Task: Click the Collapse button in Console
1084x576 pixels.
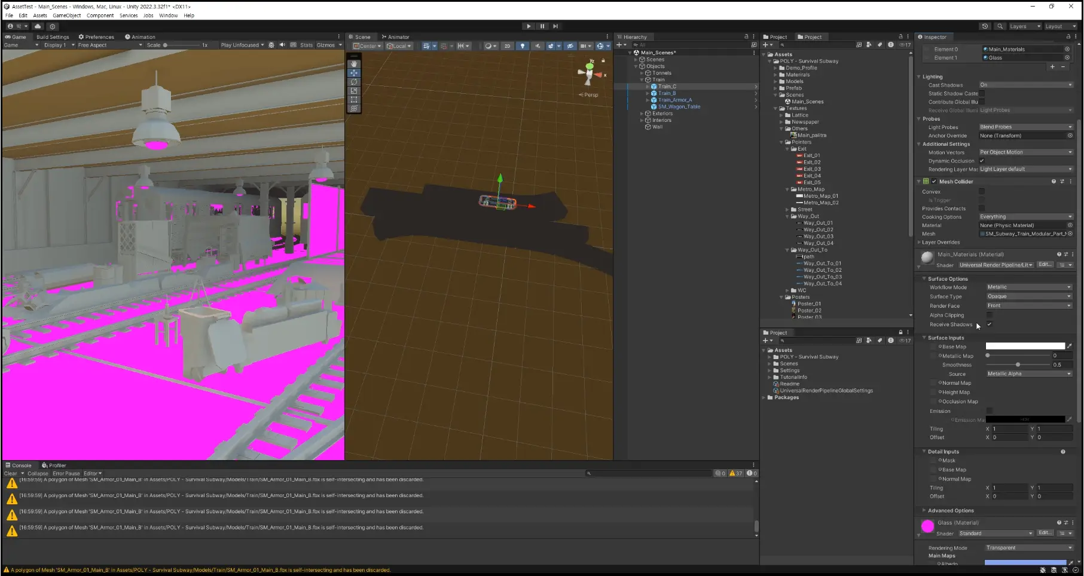Action: point(38,473)
